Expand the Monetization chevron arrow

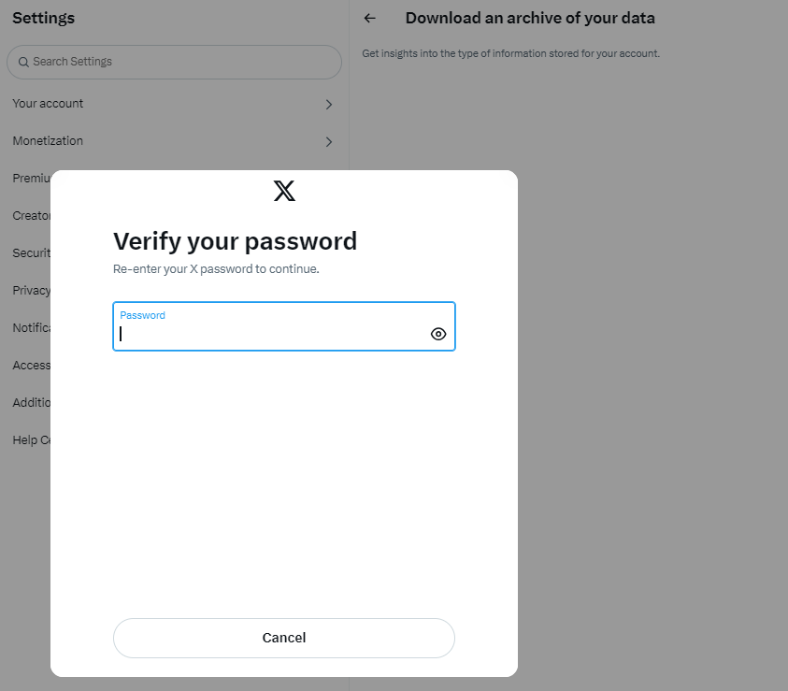(329, 142)
